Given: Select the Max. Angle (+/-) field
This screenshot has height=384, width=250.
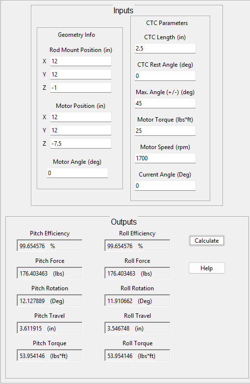Looking at the screenshot, I should [x=165, y=103].
